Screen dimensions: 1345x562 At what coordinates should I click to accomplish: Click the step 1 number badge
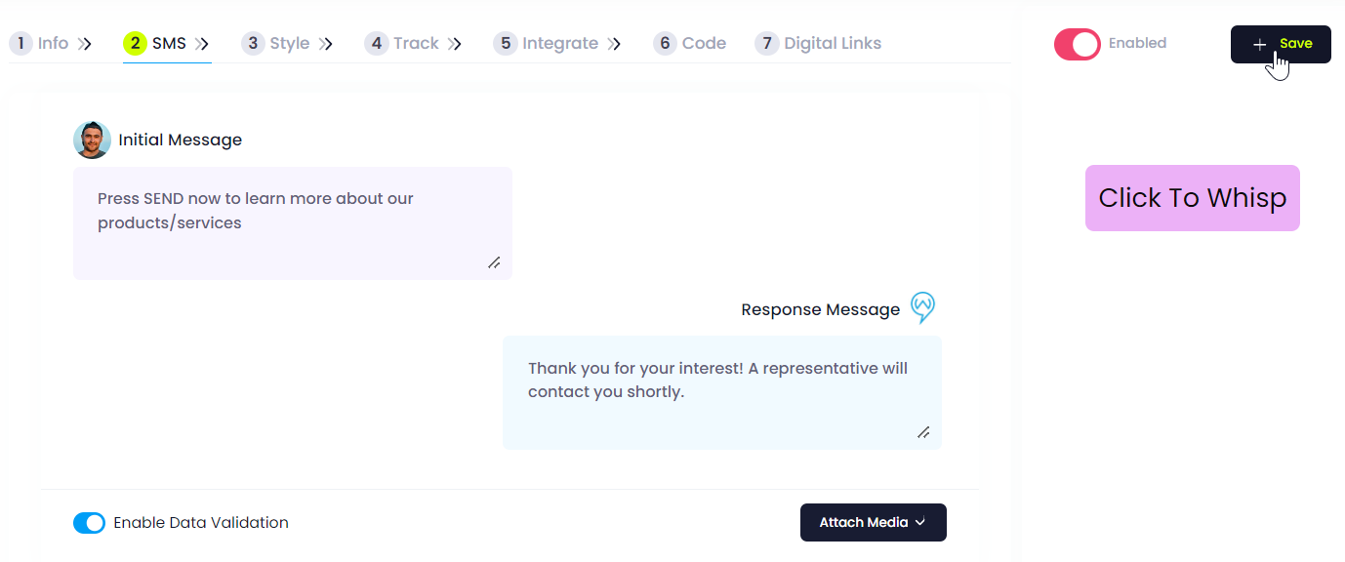click(x=20, y=43)
